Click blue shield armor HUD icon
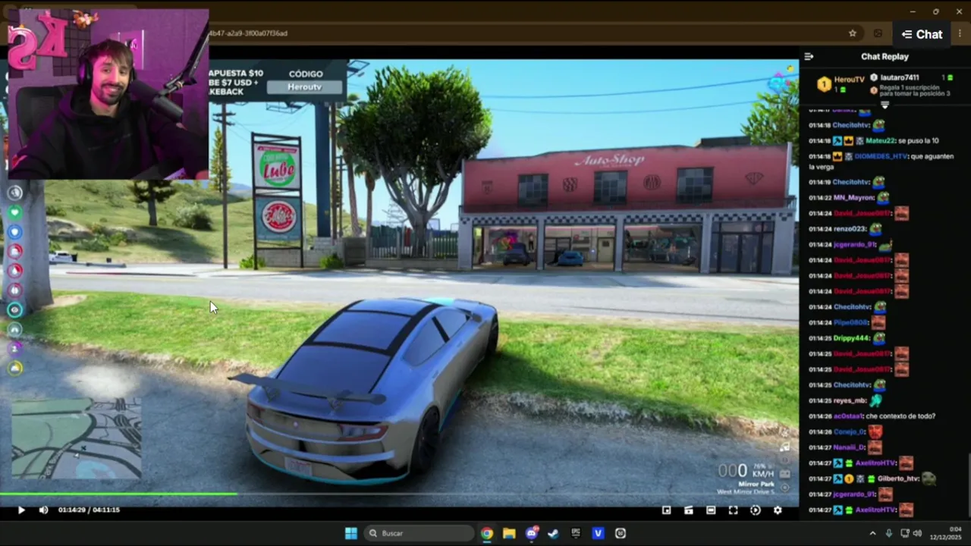Viewport: 971px width, 546px height. 14,232
